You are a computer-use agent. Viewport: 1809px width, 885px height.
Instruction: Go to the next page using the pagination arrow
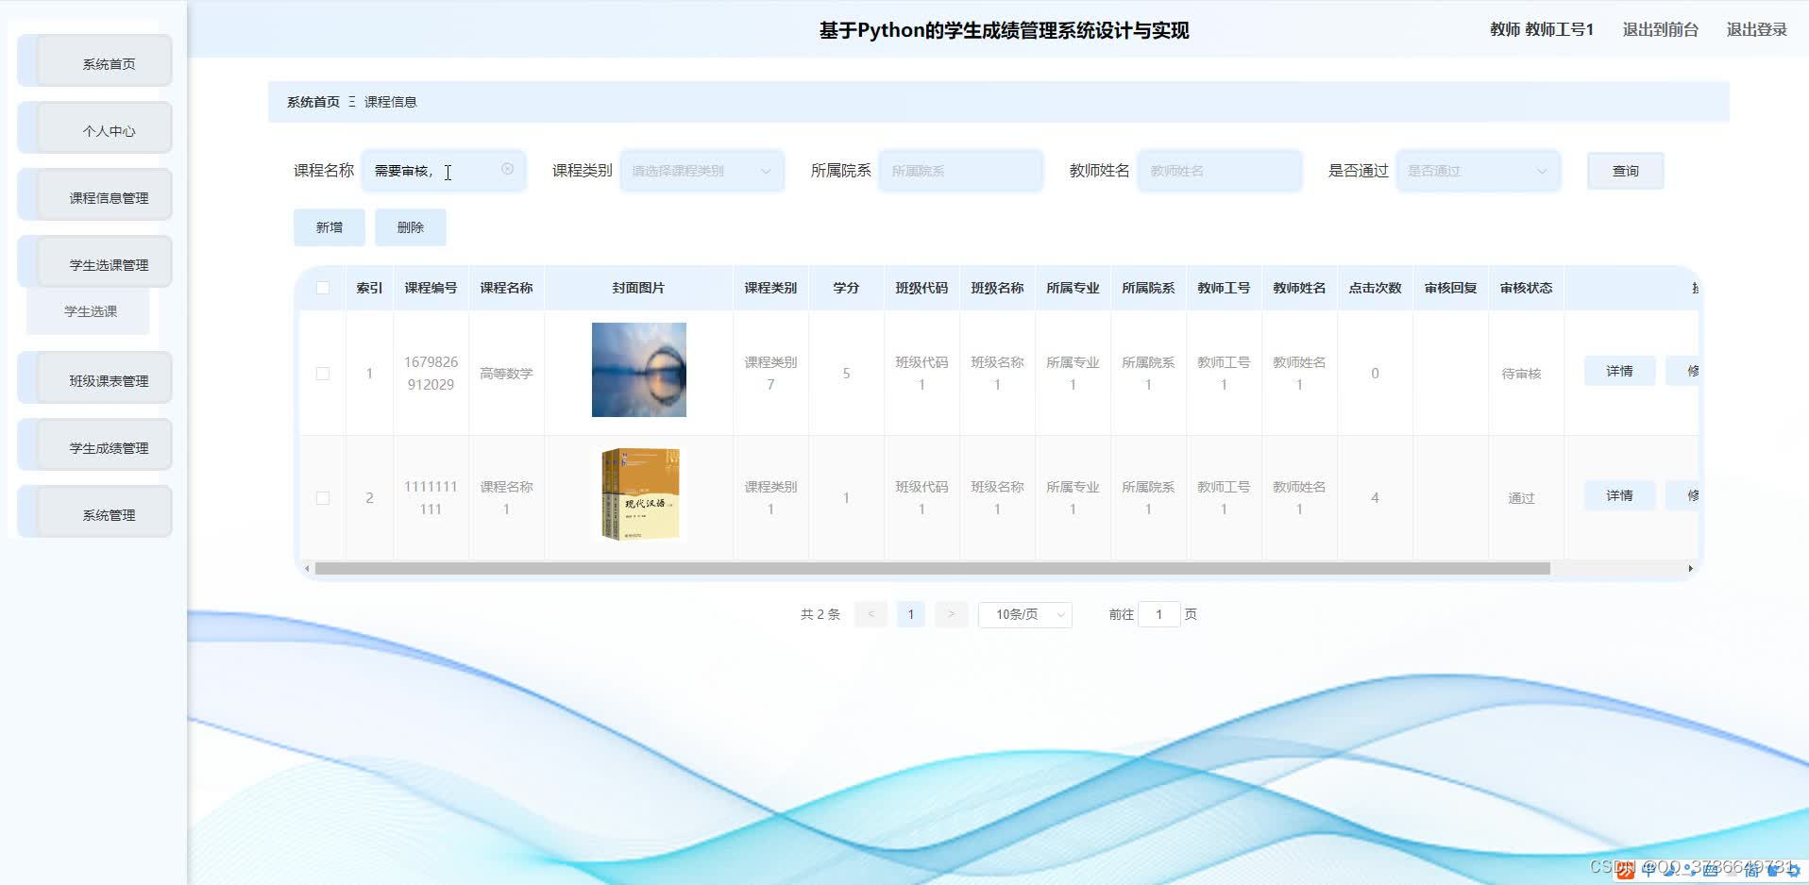951,614
